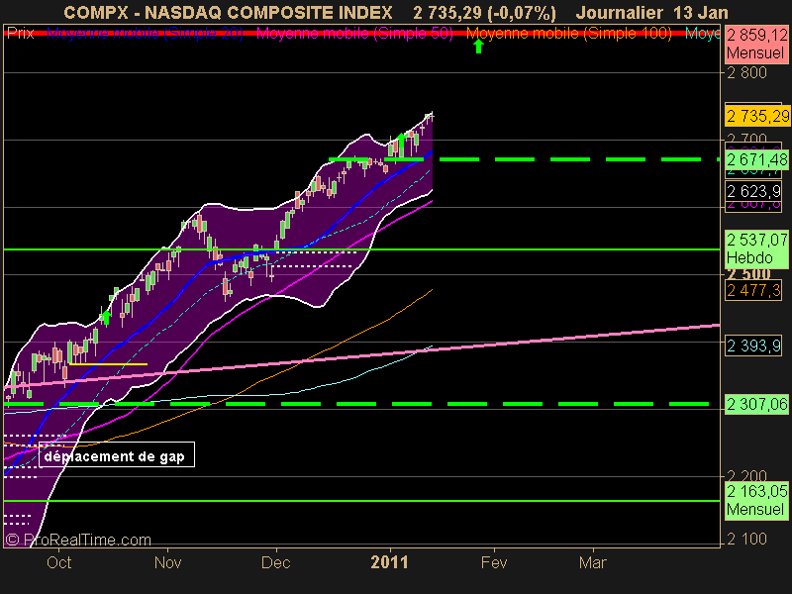Click the 2 859,12 Mensuel price label
792x594 pixels.
(x=756, y=44)
